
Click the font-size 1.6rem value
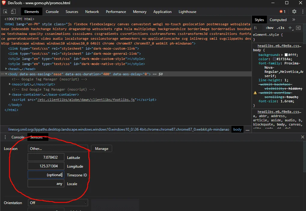[x=286, y=101]
